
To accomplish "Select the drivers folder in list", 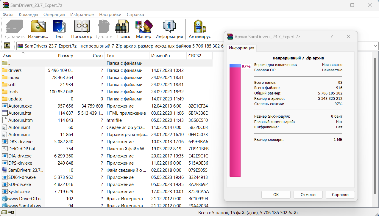I will tap(15, 70).
